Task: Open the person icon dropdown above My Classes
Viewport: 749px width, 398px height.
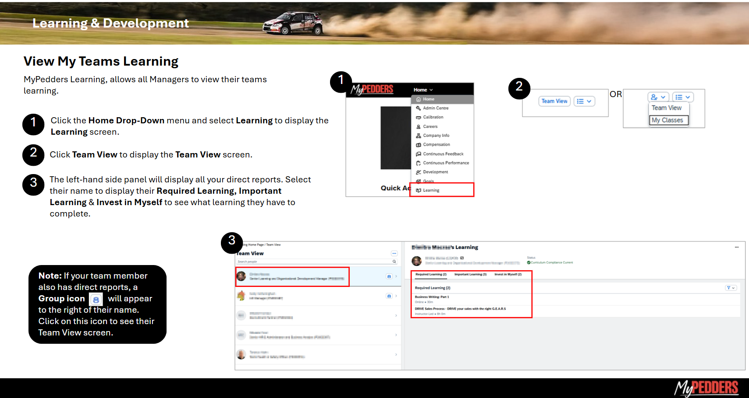Action: (x=658, y=97)
